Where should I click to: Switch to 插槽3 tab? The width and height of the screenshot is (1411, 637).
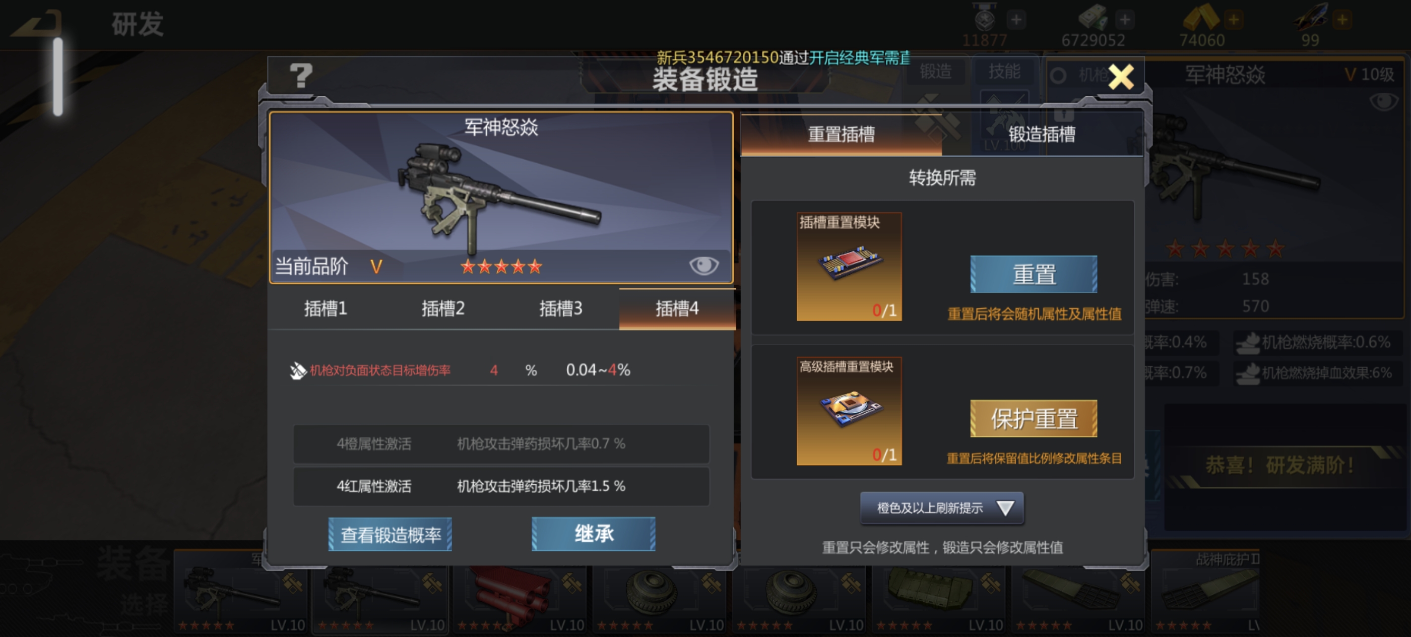click(560, 308)
